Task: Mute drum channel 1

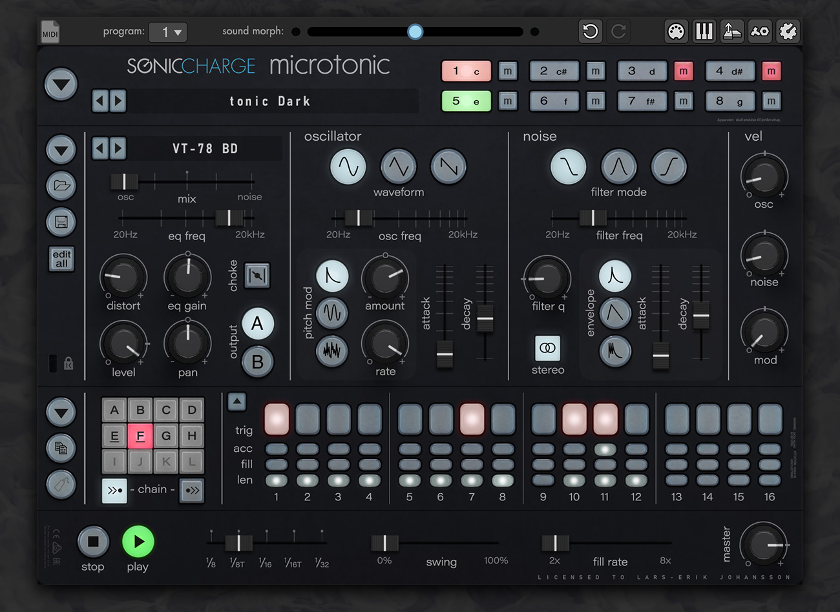Action: point(508,71)
